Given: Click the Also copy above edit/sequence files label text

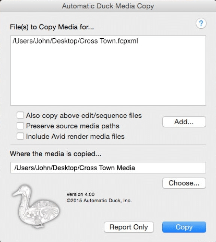Looking at the screenshot, I should coord(84,116).
